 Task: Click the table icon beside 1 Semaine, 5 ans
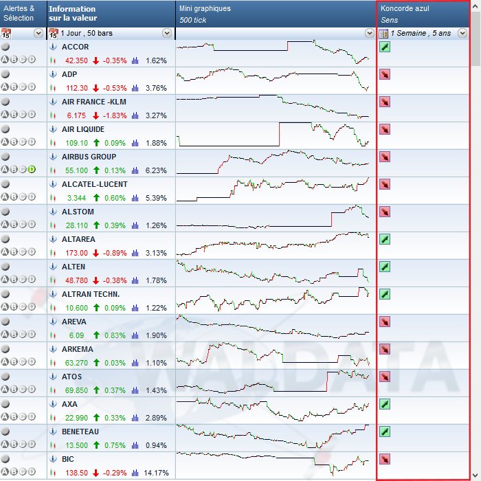[383, 34]
